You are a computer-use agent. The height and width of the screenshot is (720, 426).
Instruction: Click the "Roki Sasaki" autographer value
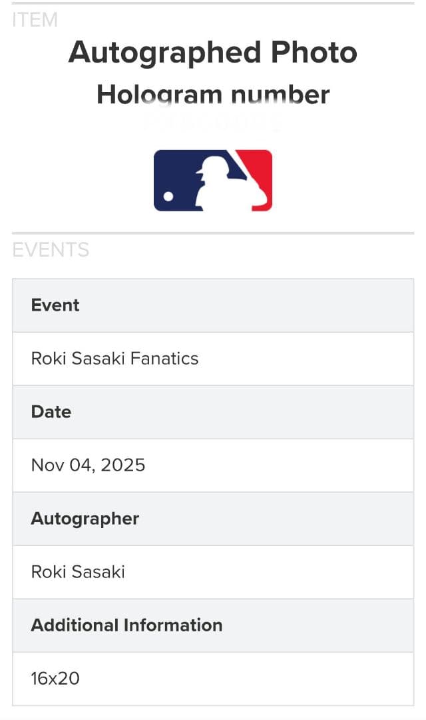pos(78,572)
